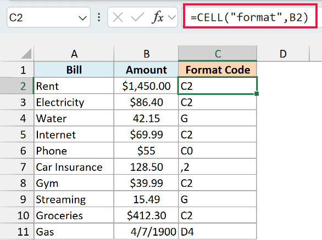Click the Amount header cell
The image size is (322, 240).
click(146, 70)
